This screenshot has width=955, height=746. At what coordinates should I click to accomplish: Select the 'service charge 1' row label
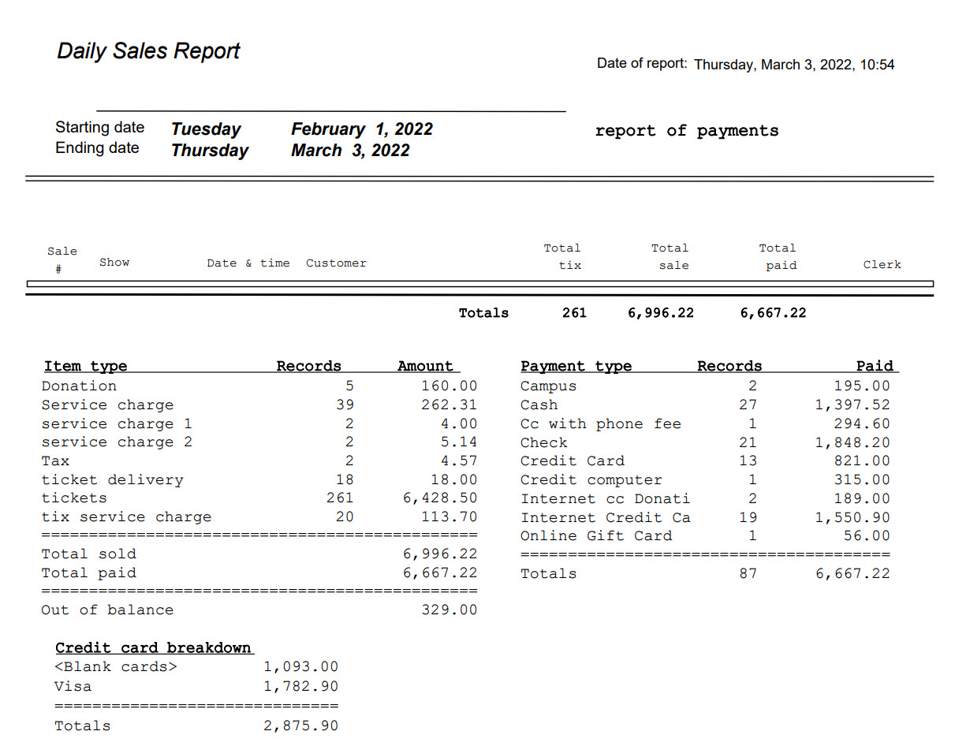117,424
